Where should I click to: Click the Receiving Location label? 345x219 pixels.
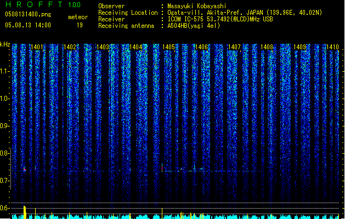click(x=128, y=13)
